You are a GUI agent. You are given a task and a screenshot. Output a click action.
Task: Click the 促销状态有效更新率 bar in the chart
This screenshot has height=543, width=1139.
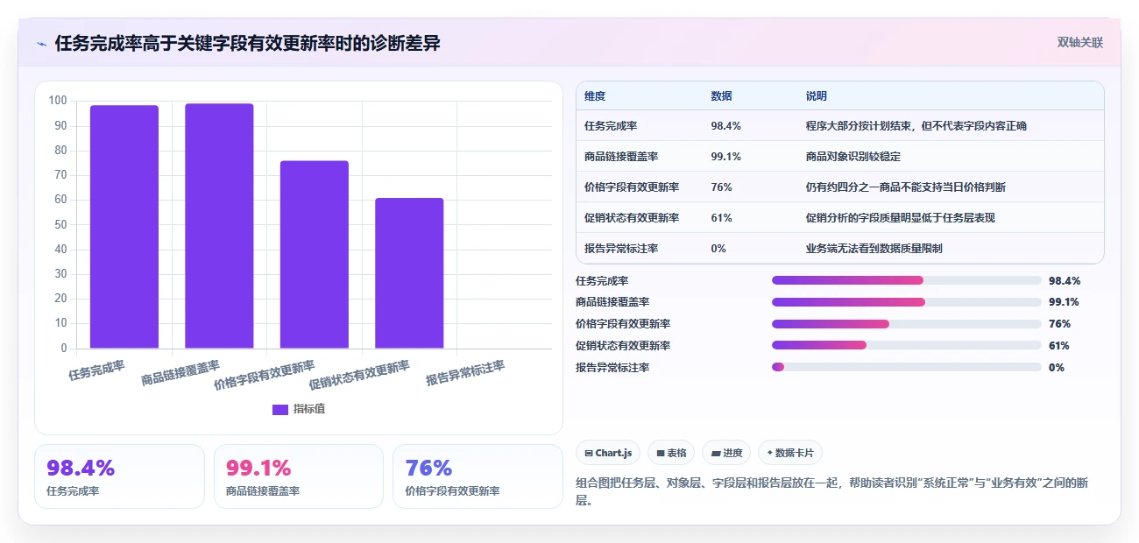tap(409, 273)
